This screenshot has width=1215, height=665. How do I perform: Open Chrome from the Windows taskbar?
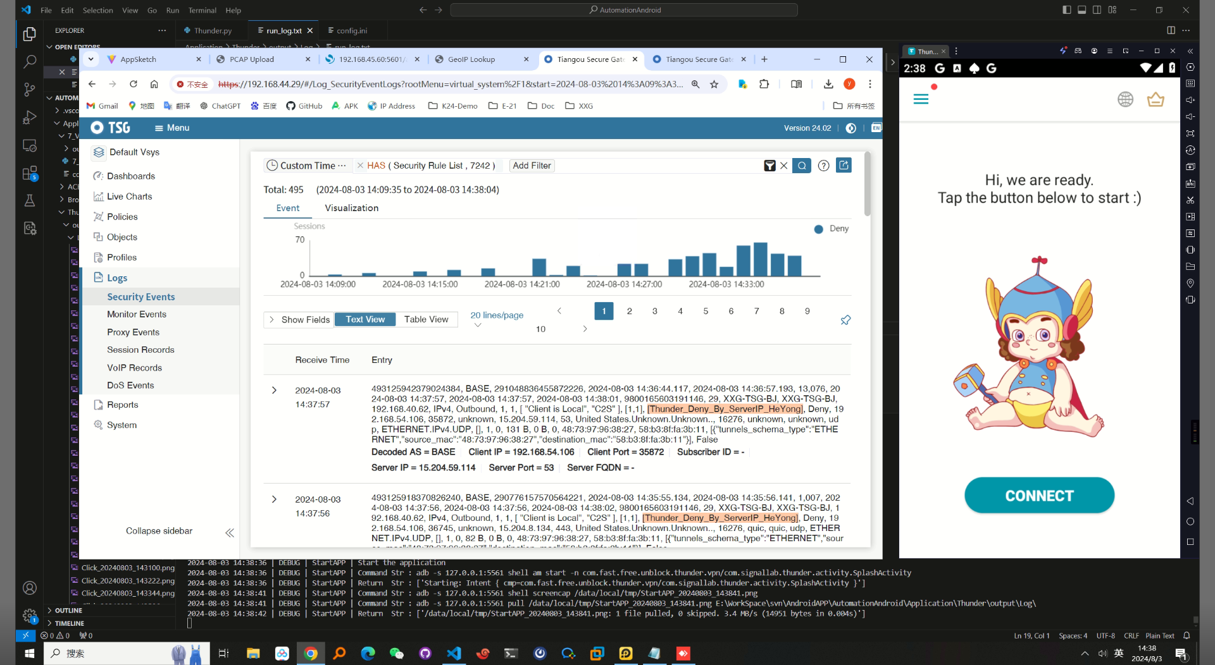(311, 653)
